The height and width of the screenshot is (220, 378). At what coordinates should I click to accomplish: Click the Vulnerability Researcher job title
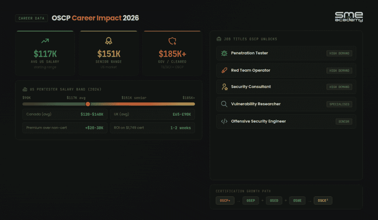coord(255,104)
